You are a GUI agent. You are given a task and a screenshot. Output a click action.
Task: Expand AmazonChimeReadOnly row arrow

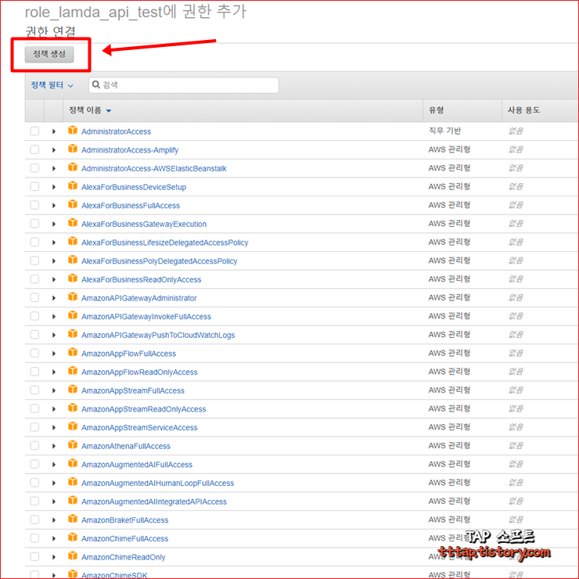pyautogui.click(x=54, y=557)
